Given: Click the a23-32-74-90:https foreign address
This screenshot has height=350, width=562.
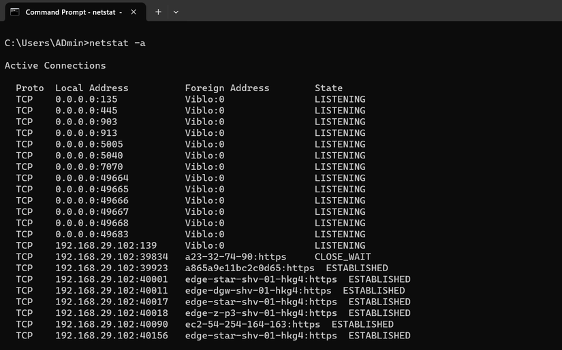Looking at the screenshot, I should click(x=236, y=257).
